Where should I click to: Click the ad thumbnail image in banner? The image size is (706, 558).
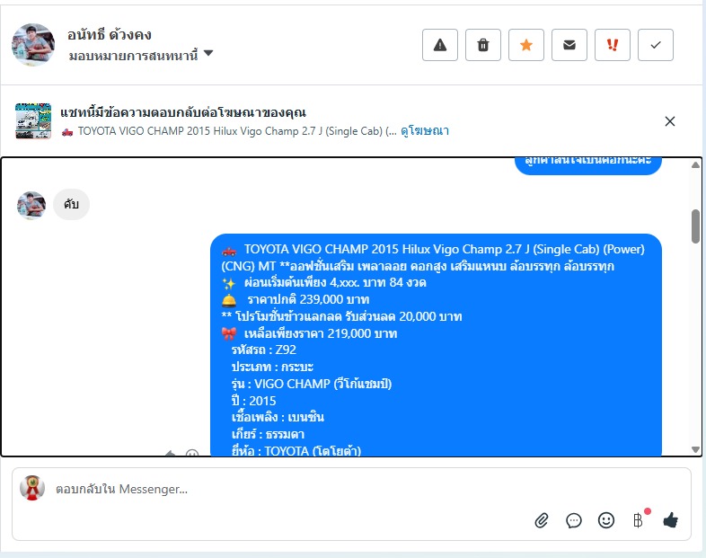point(33,121)
